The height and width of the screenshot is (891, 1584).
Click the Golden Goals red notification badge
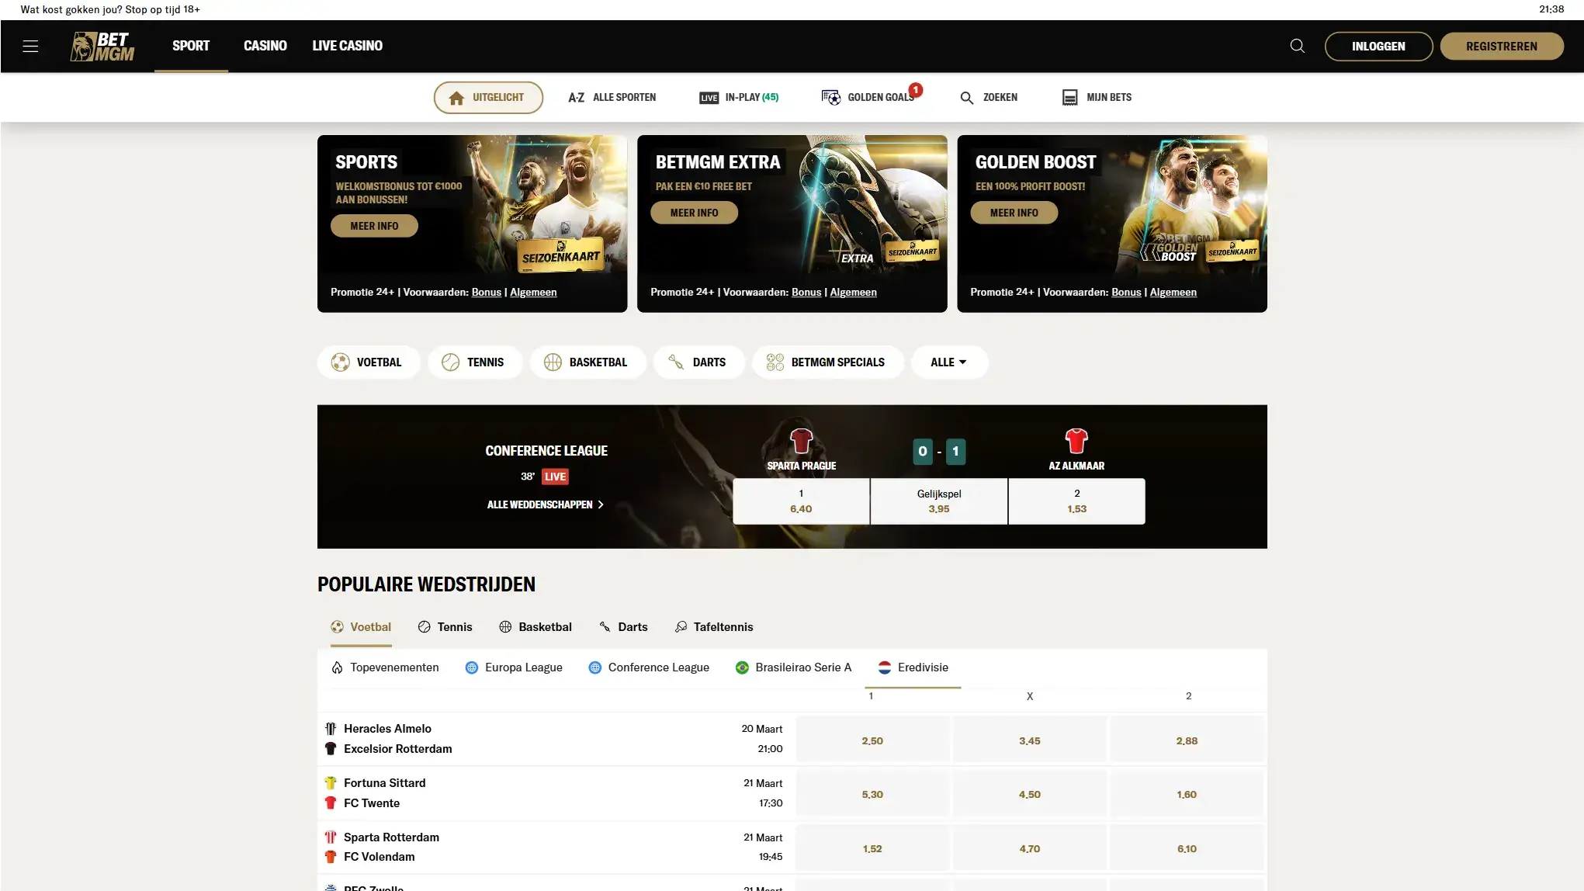pyautogui.click(x=916, y=89)
